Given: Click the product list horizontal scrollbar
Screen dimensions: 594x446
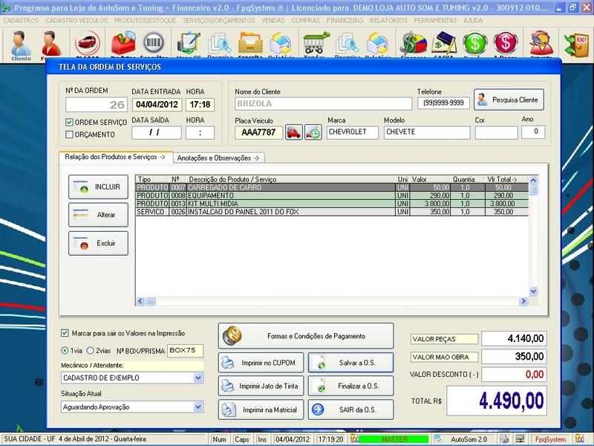Looking at the screenshot, I should pyautogui.click(x=334, y=301).
